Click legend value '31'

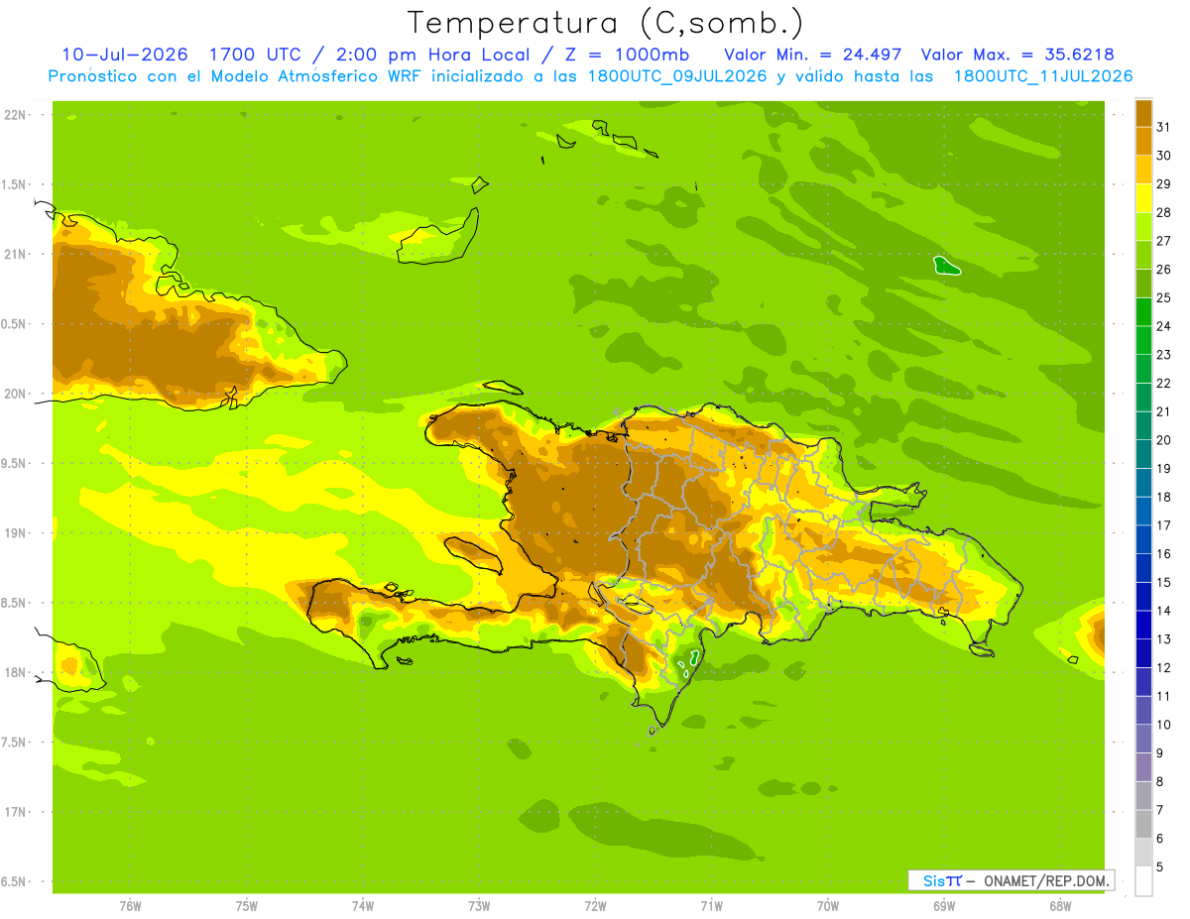(1164, 127)
